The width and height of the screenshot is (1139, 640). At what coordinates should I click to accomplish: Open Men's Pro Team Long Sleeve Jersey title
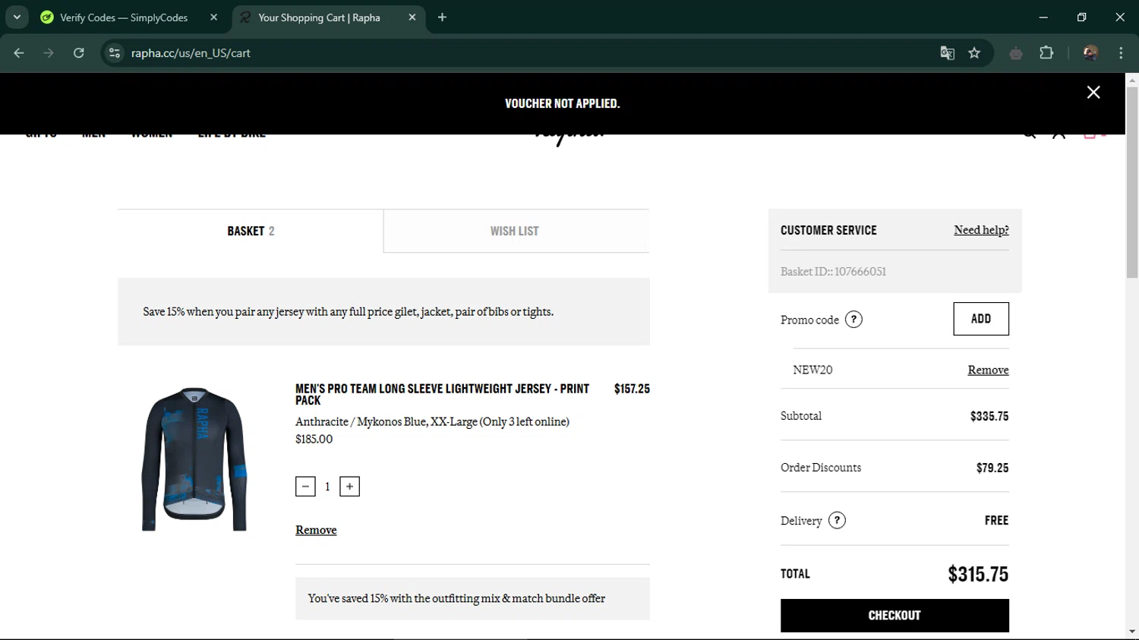[442, 394]
